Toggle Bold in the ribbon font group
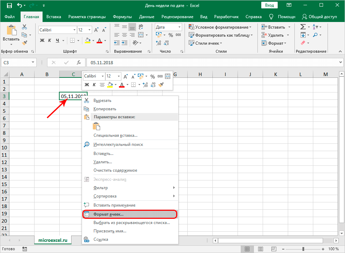The image size is (345, 253). [42, 40]
